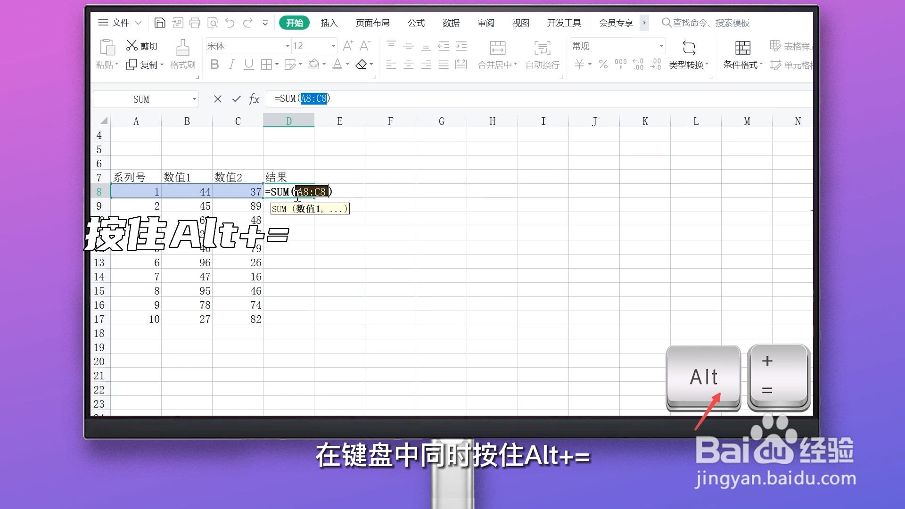
Task: Click the undo icon
Action: pyautogui.click(x=230, y=22)
